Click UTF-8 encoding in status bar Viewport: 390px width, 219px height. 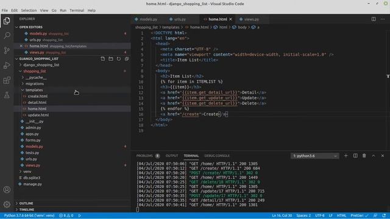[x=320, y=215]
